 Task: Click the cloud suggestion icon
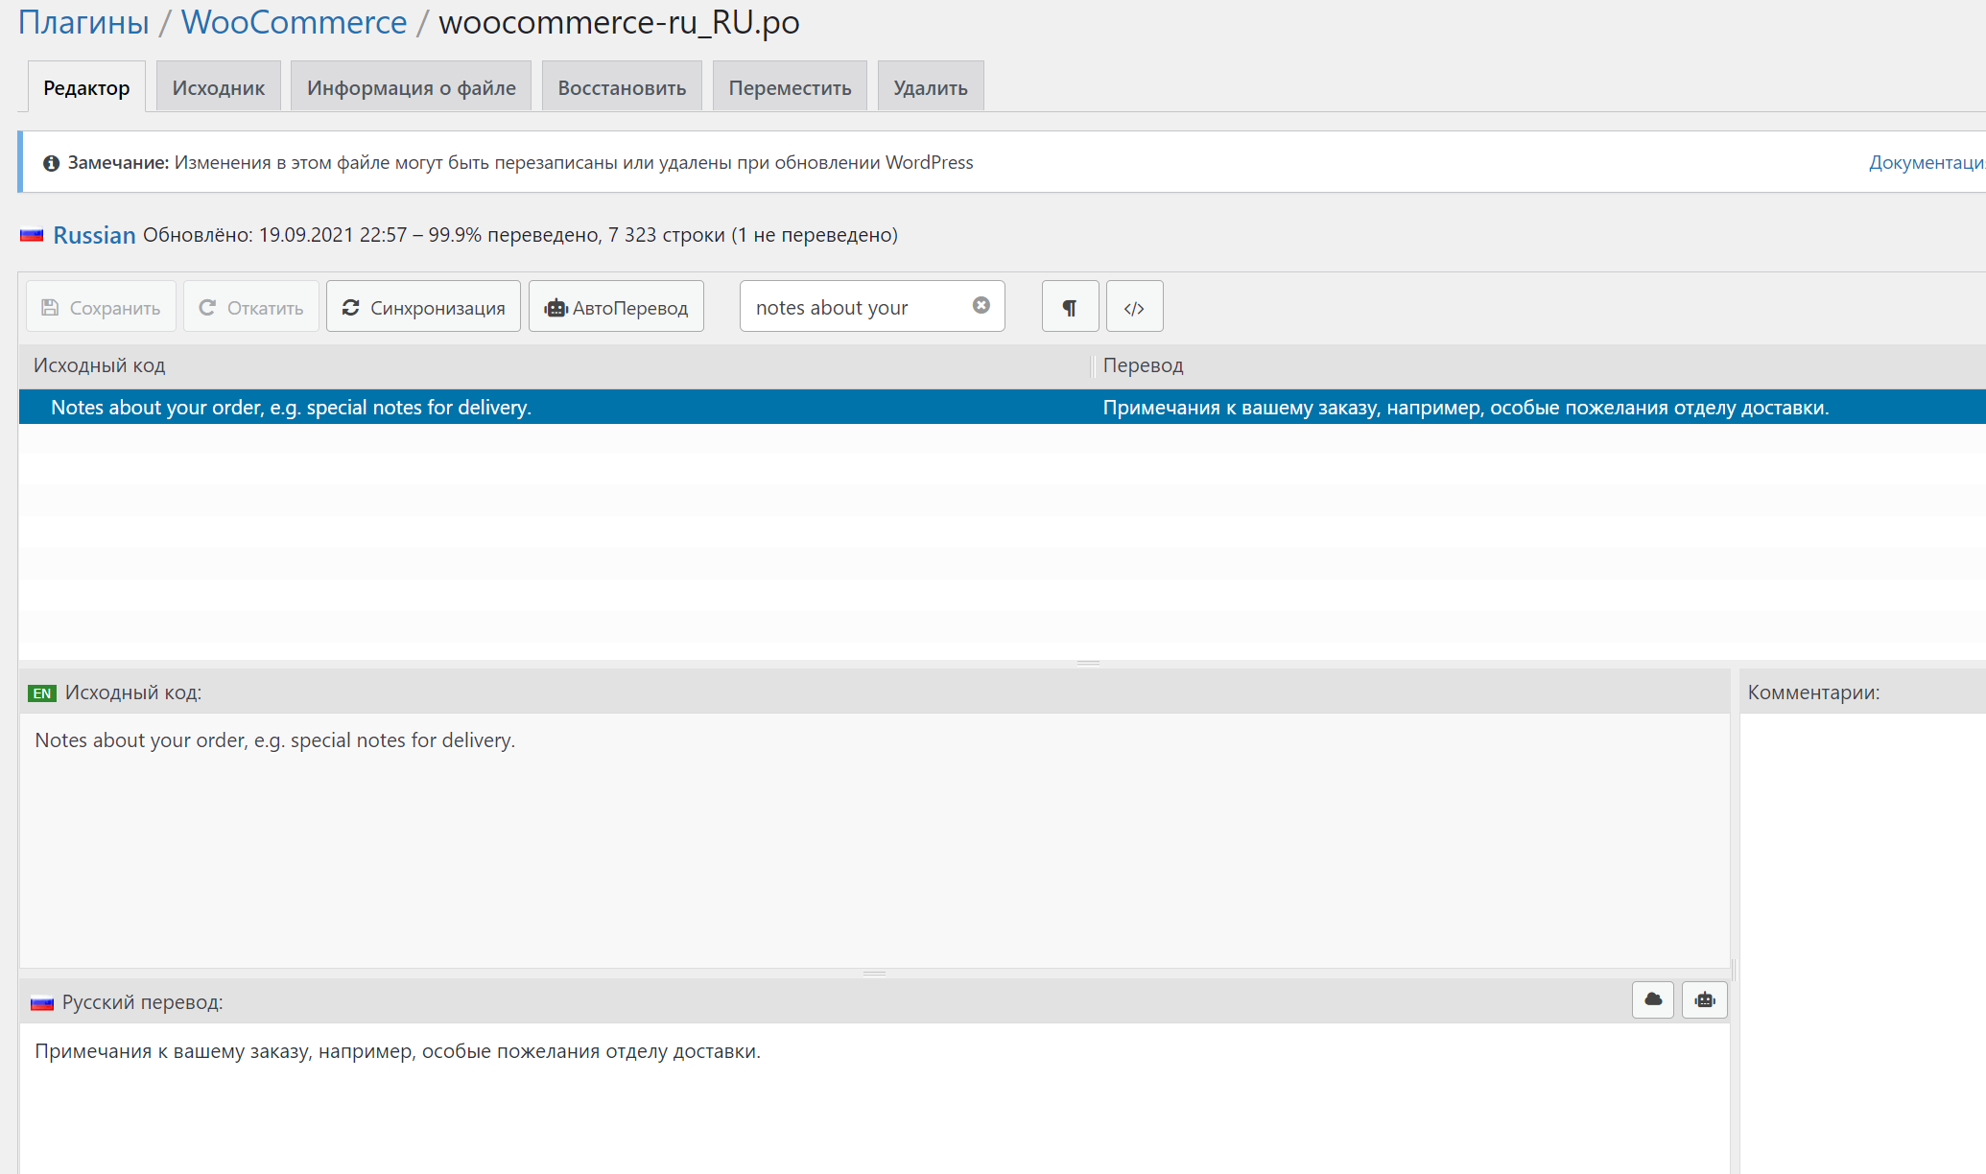coord(1652,999)
